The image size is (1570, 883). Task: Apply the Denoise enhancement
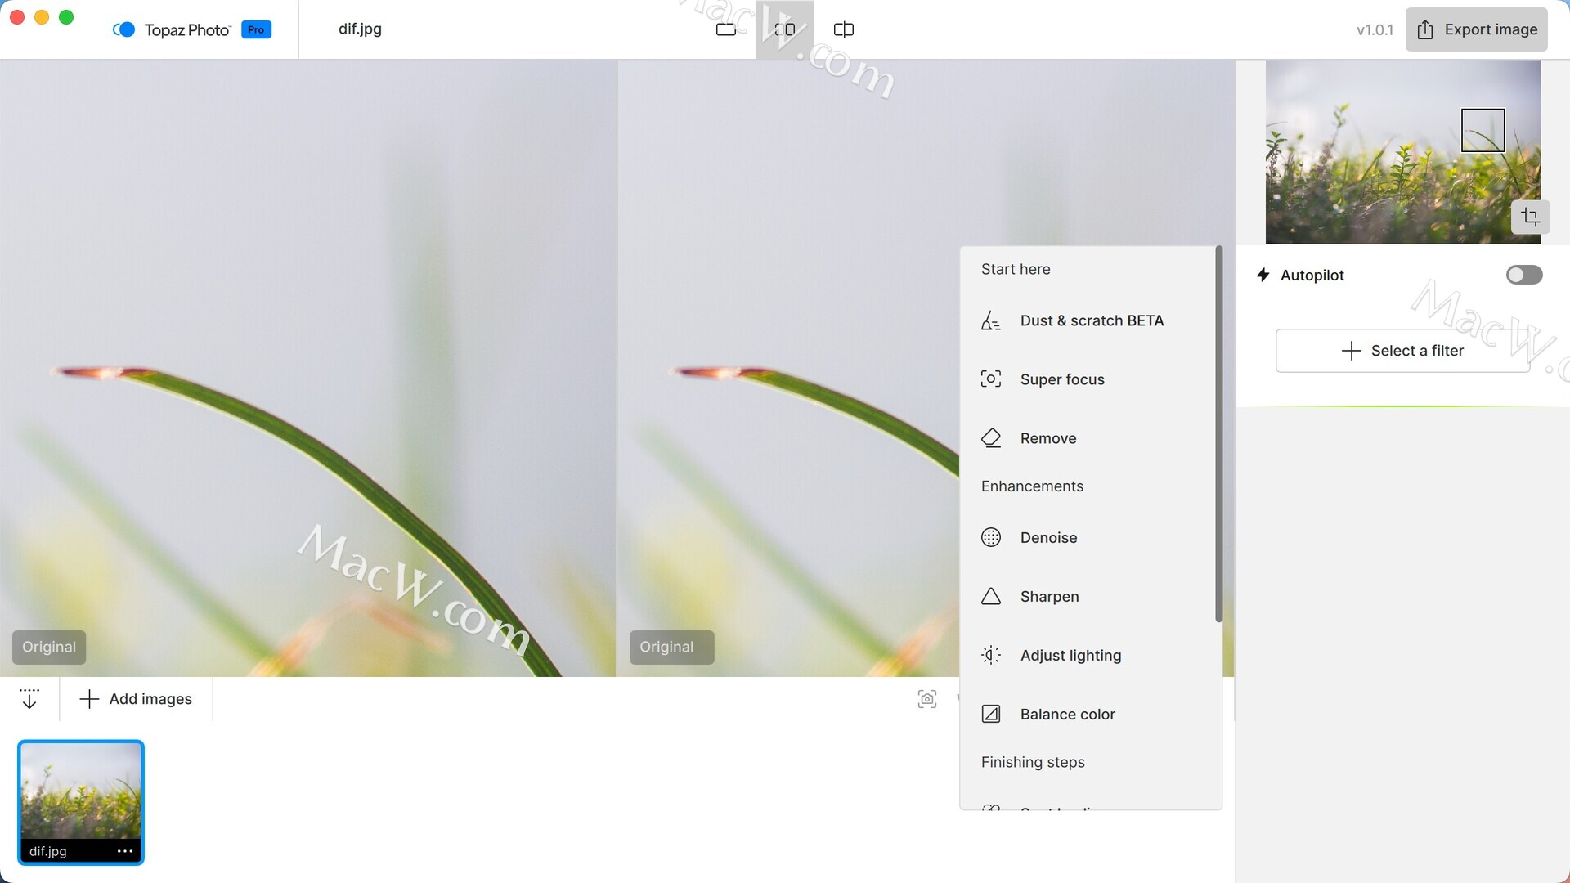click(1048, 537)
